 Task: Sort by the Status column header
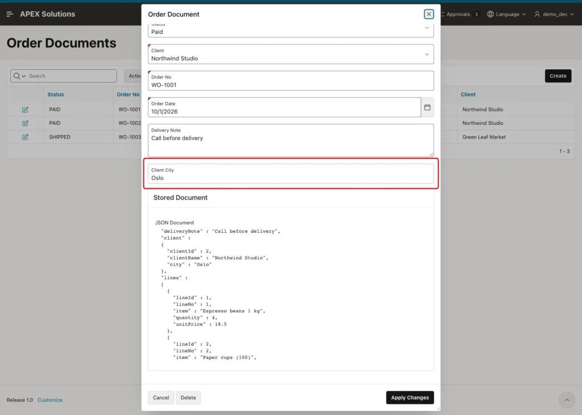point(56,94)
